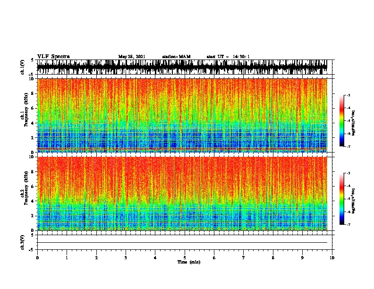
Task: Click the '-7' tick on ch.1 color bar
Action: (x=348, y=146)
